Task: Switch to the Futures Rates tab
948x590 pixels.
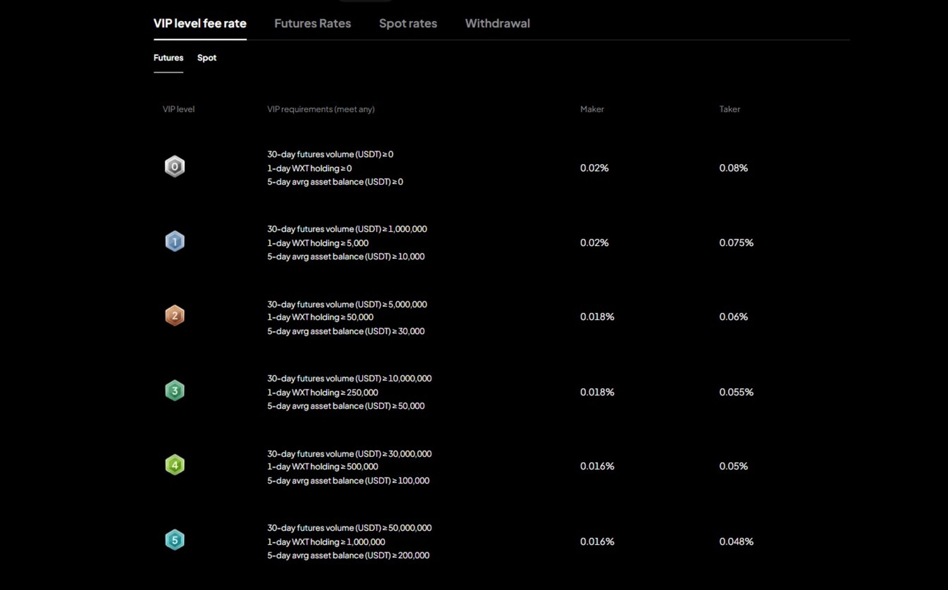Action: coord(312,24)
